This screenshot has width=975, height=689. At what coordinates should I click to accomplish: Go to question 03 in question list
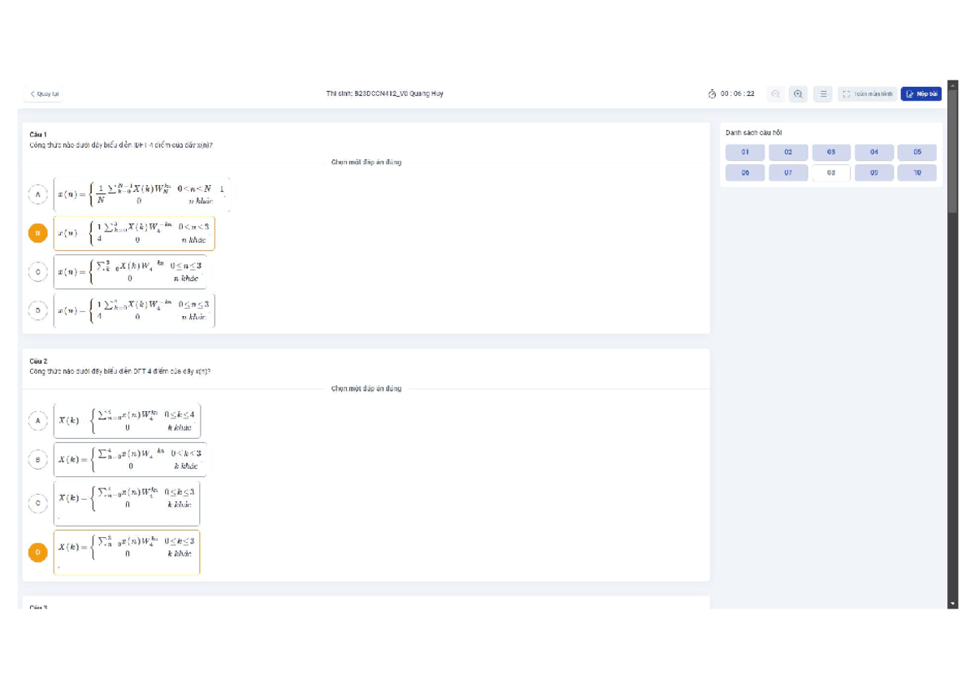point(831,152)
